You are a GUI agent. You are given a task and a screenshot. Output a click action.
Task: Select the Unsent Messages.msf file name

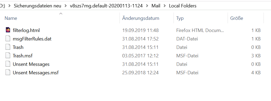[x=36, y=73]
